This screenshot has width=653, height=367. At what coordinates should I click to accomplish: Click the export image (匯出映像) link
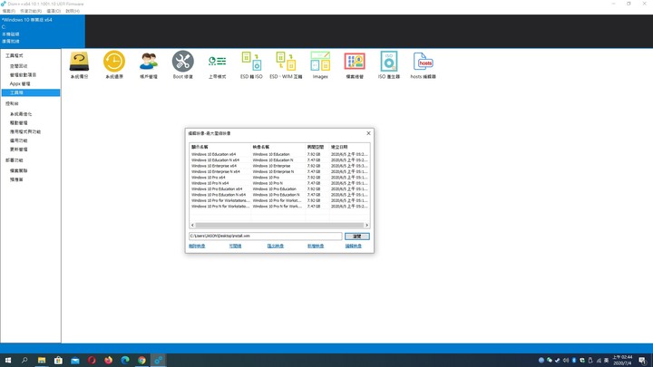[x=276, y=246]
